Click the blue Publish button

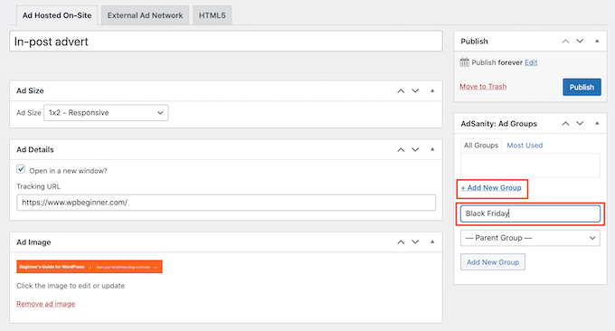coord(582,87)
